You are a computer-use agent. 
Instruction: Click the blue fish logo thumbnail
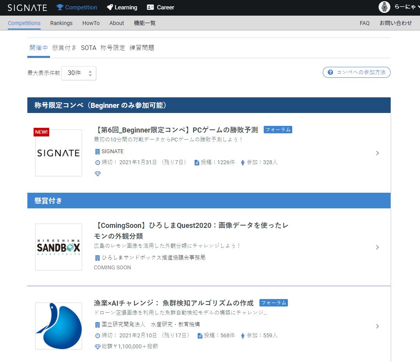[x=59, y=326]
